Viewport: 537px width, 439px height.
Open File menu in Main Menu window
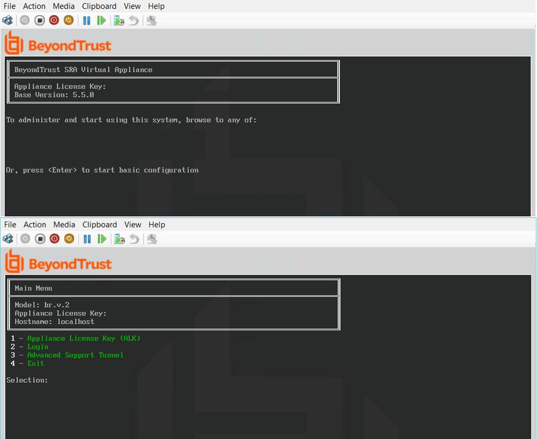pos(10,225)
